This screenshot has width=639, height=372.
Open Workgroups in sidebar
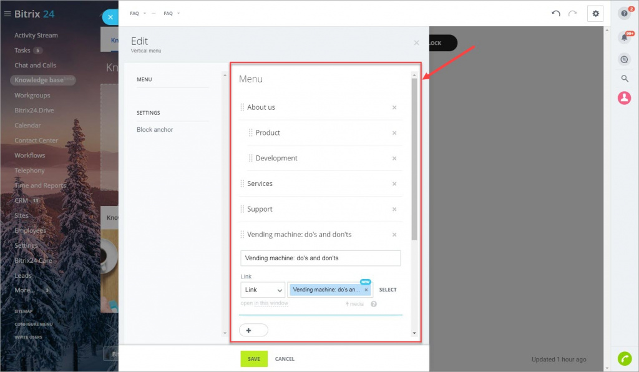pos(32,95)
